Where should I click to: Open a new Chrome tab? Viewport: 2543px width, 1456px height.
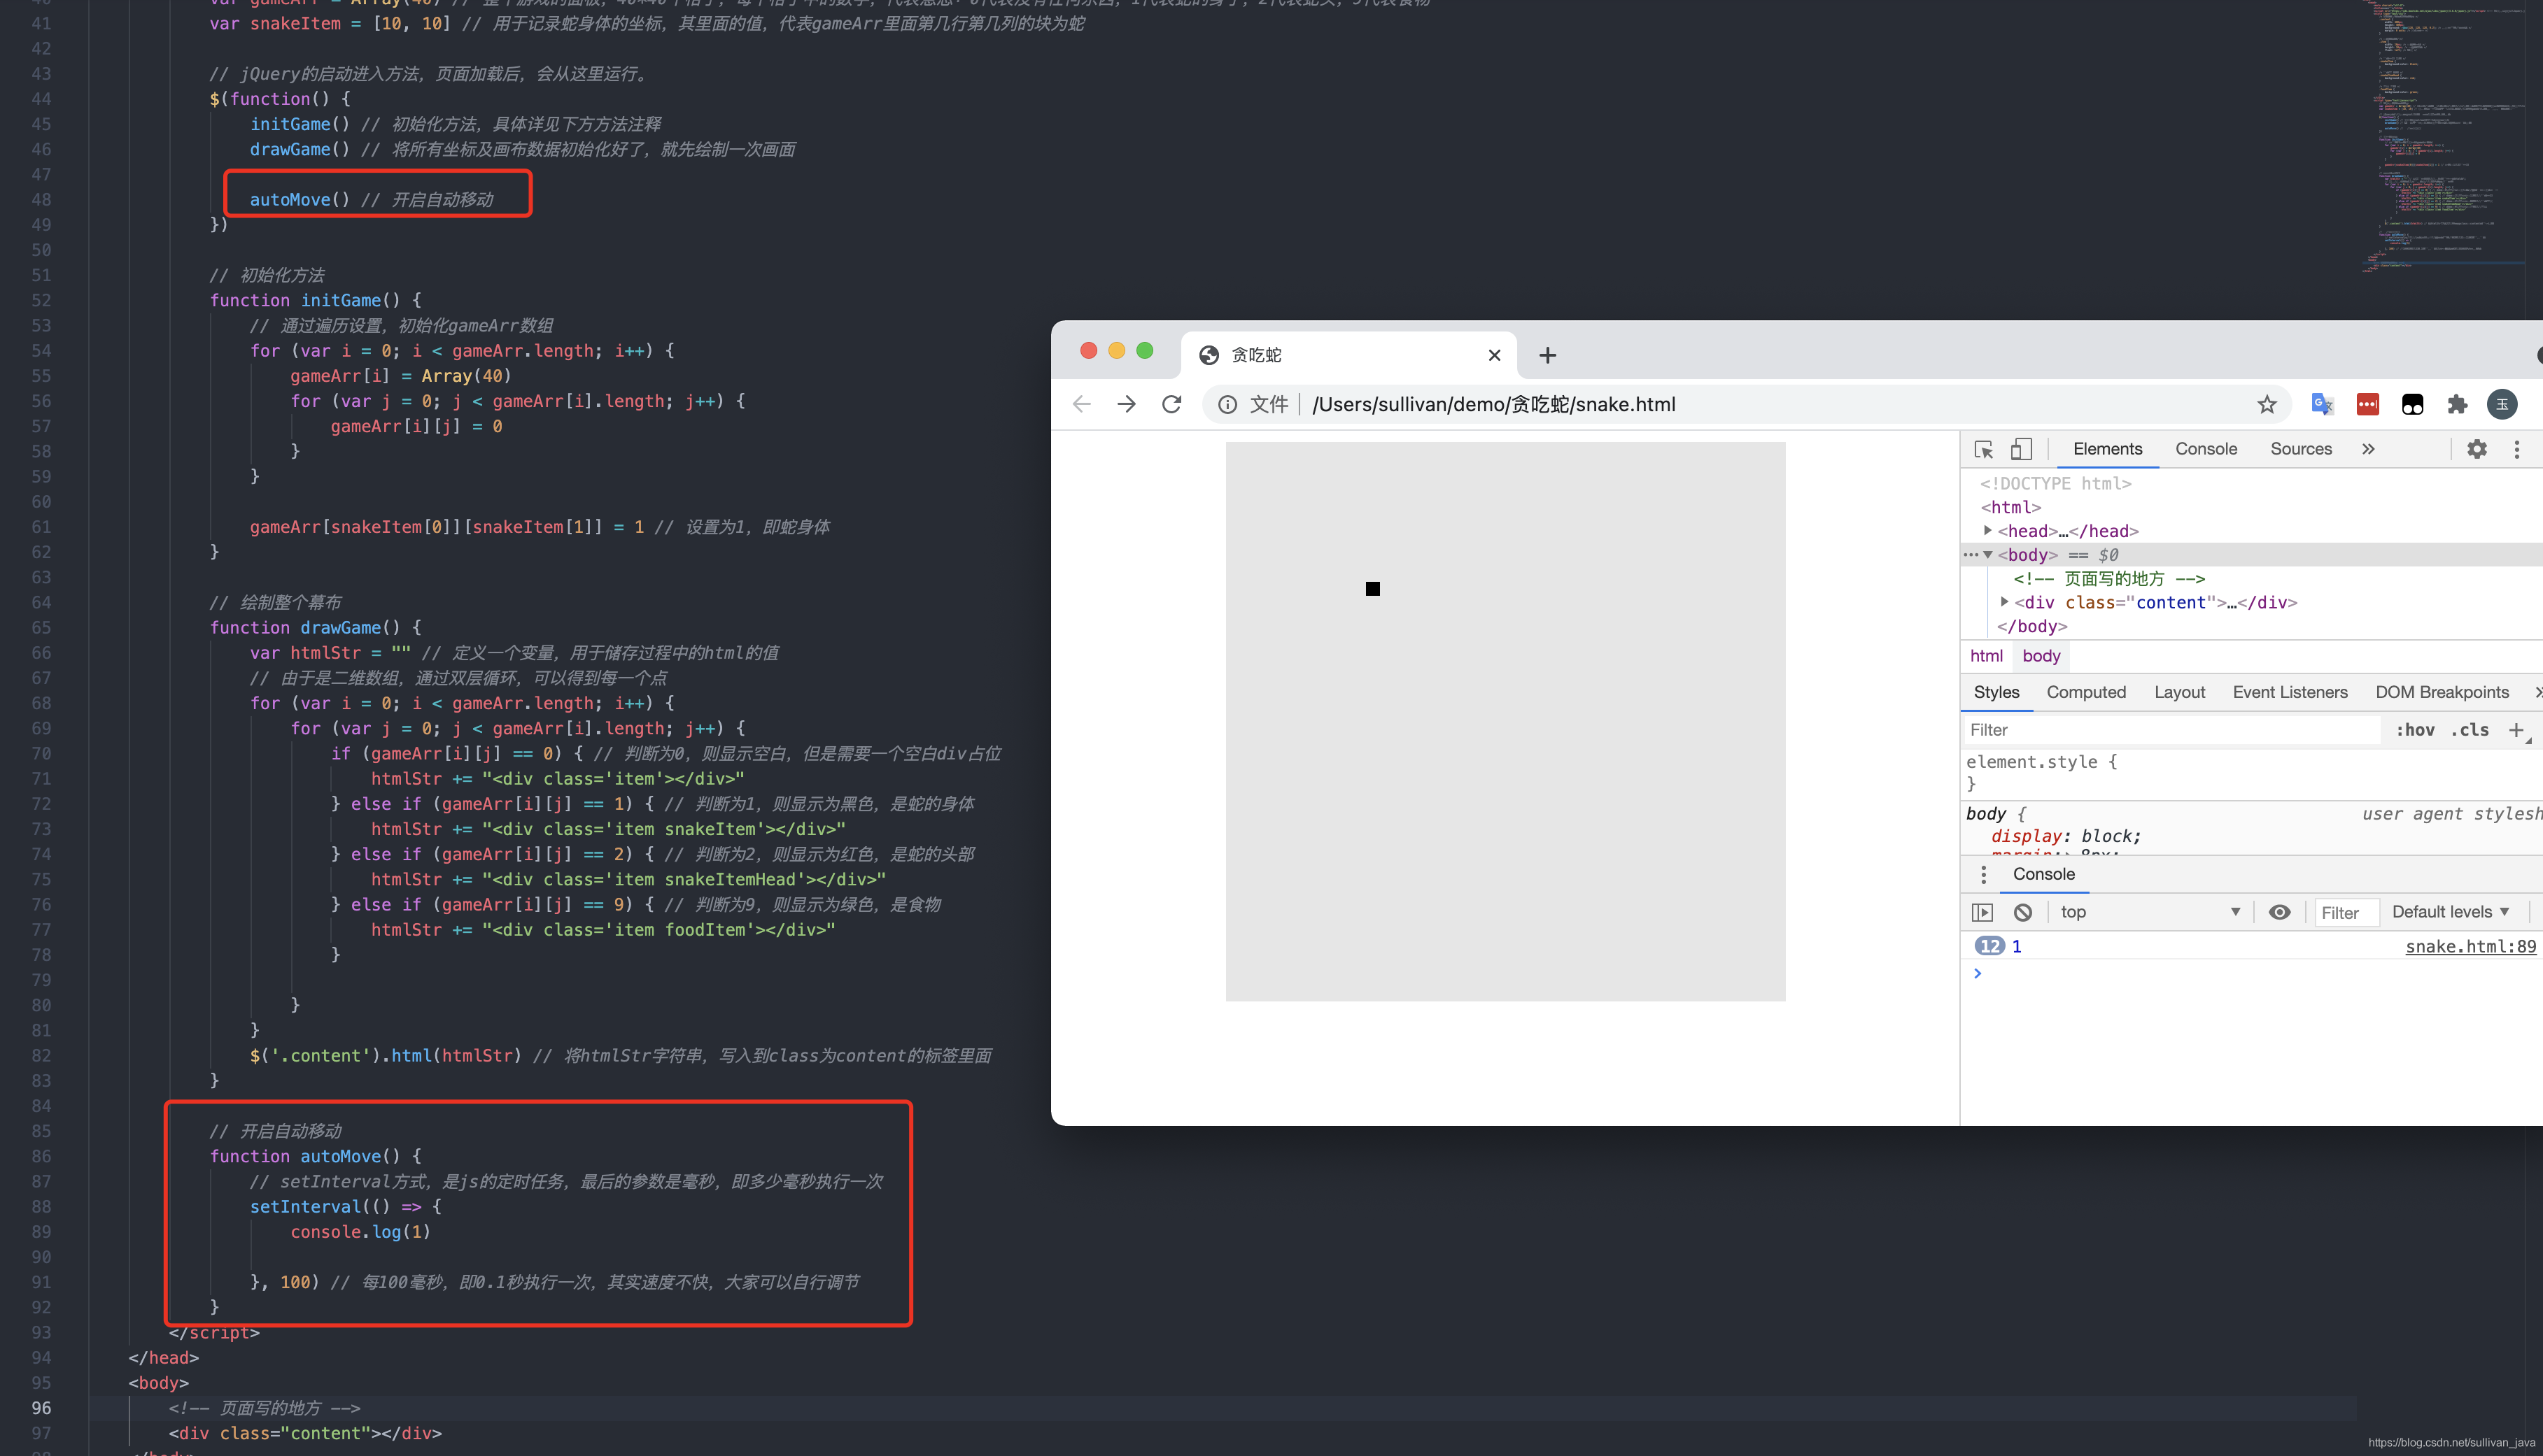[1548, 355]
